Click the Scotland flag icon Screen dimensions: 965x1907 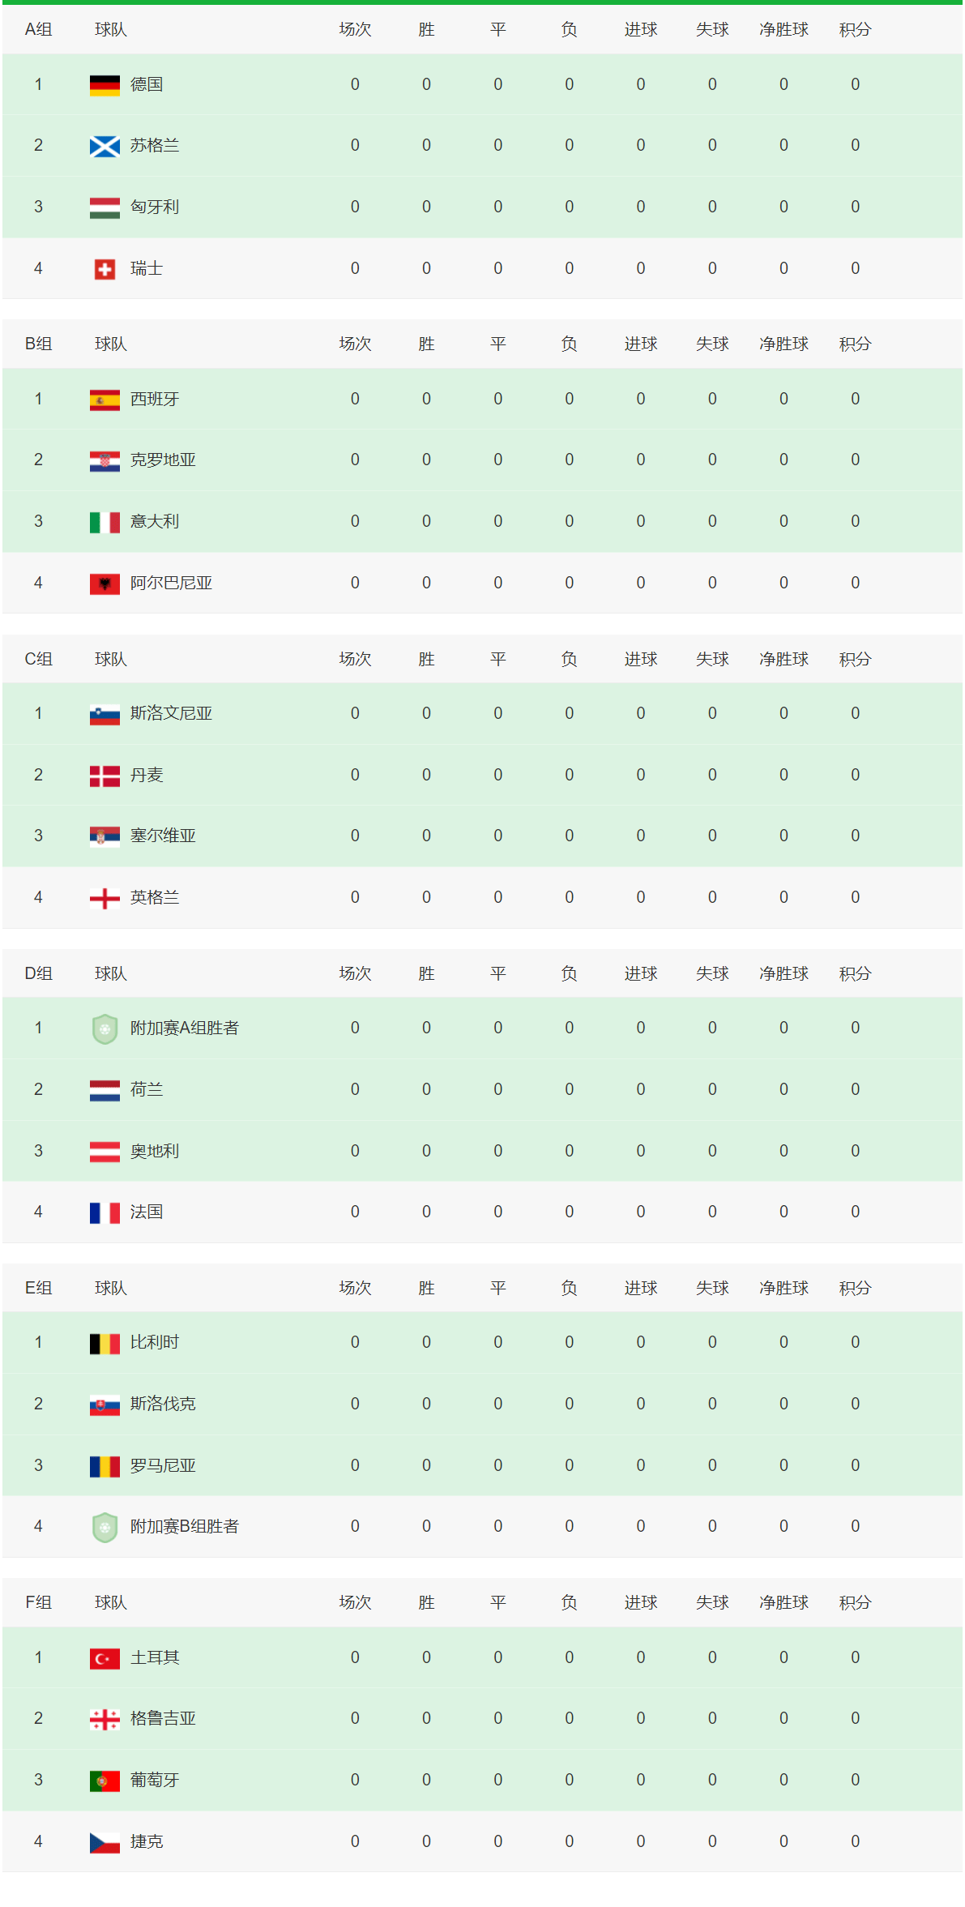pos(105,147)
